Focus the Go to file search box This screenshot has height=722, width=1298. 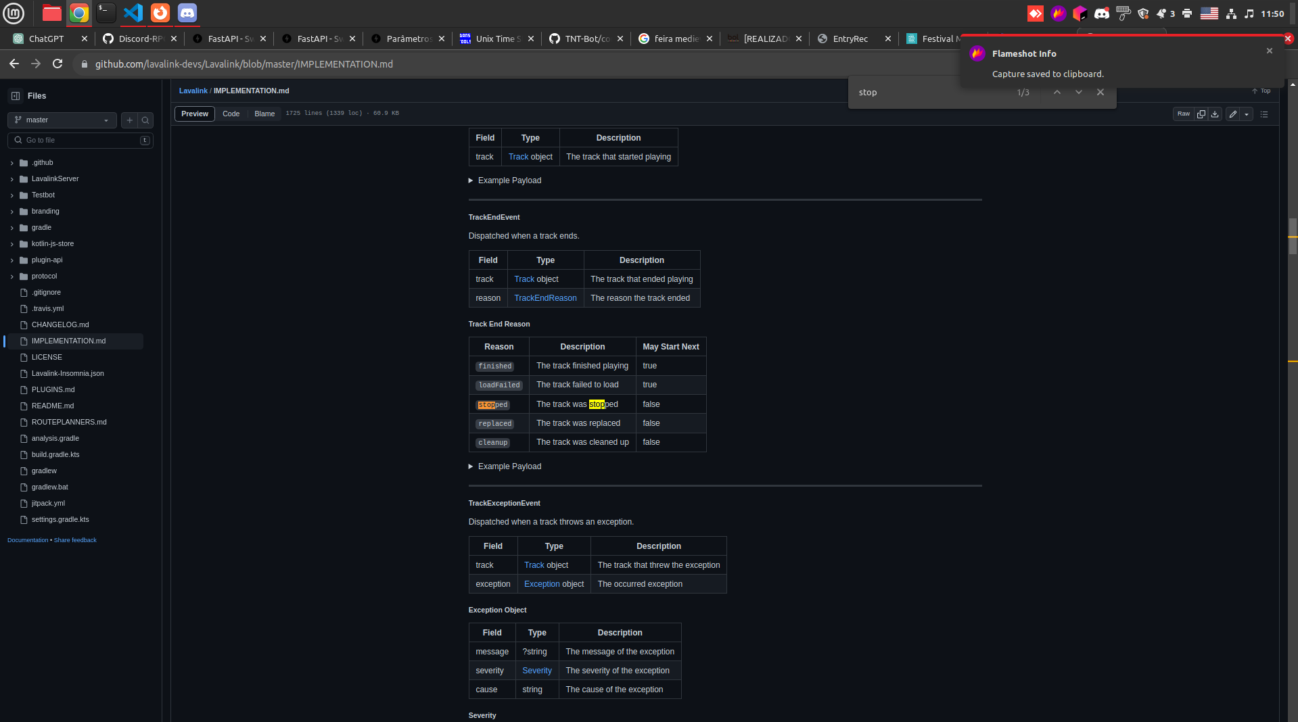(x=80, y=141)
